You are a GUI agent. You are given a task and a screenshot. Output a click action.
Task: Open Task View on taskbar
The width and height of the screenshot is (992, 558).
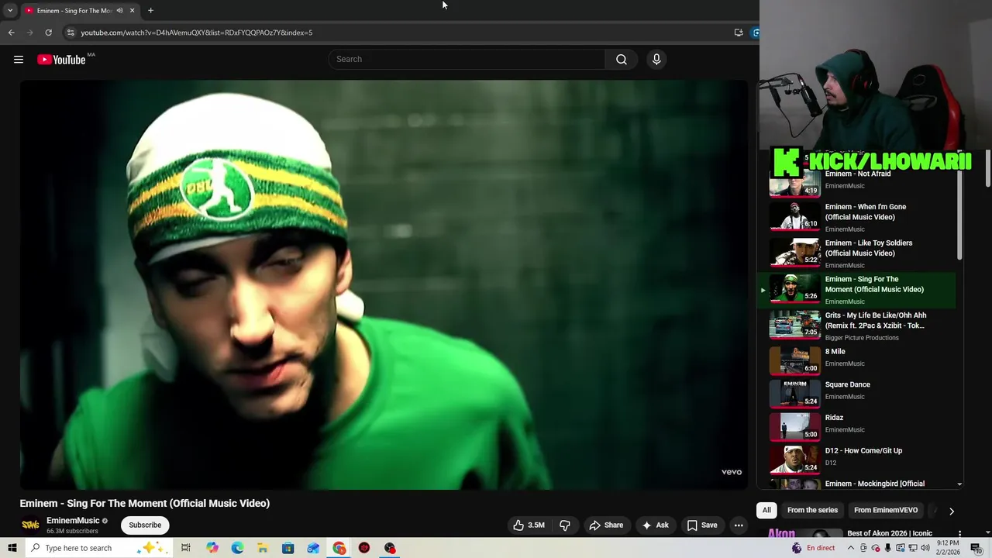[186, 548]
